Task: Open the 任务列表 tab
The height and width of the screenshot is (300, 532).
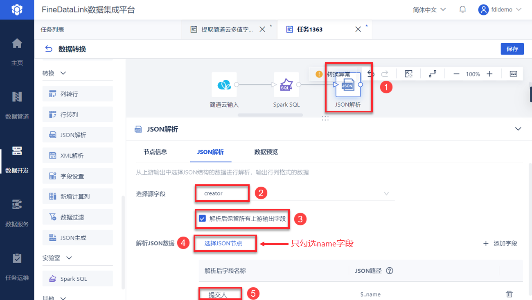Action: pyautogui.click(x=52, y=29)
